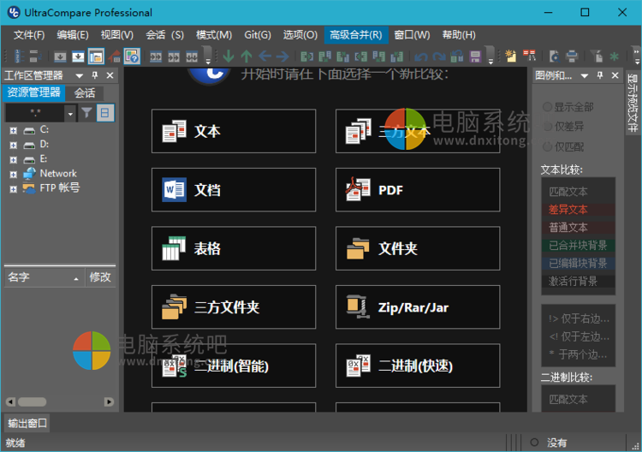Close the workspace manager panel
Viewport: 642px width, 452px height.
tap(110, 75)
